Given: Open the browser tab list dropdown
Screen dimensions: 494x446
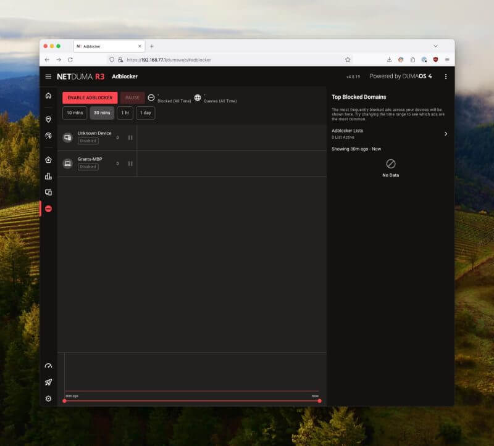Looking at the screenshot, I should tap(435, 46).
